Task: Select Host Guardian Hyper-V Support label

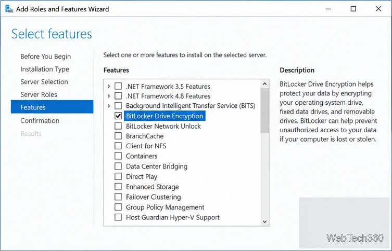Action: 173,218
